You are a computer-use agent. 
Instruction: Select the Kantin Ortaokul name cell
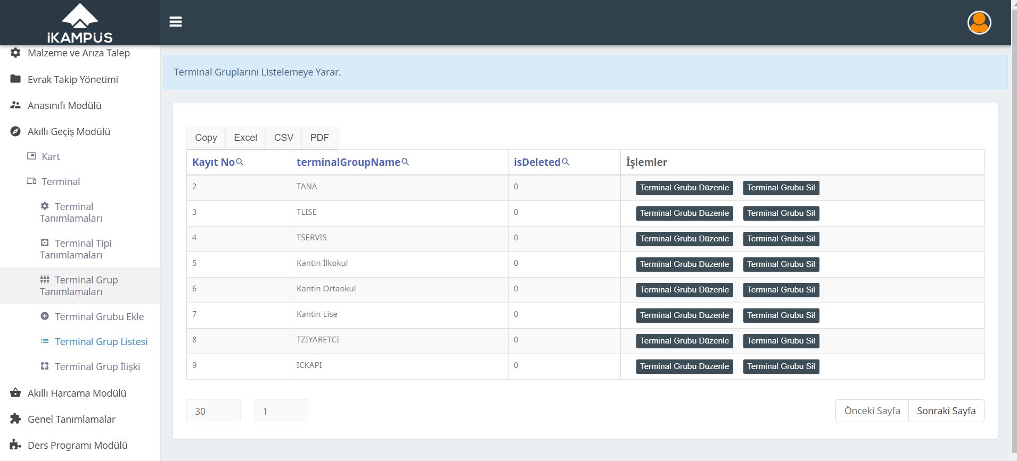point(399,290)
